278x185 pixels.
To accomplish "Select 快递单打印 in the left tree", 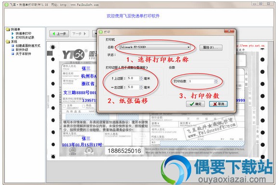I will click(24, 34).
